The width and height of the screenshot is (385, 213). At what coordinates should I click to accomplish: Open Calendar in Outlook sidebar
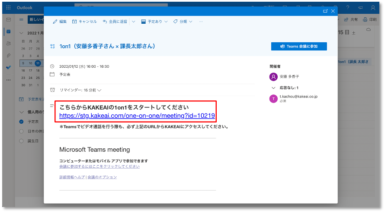(9, 31)
